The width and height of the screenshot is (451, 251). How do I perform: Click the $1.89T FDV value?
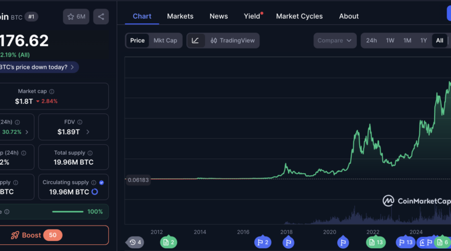point(69,132)
